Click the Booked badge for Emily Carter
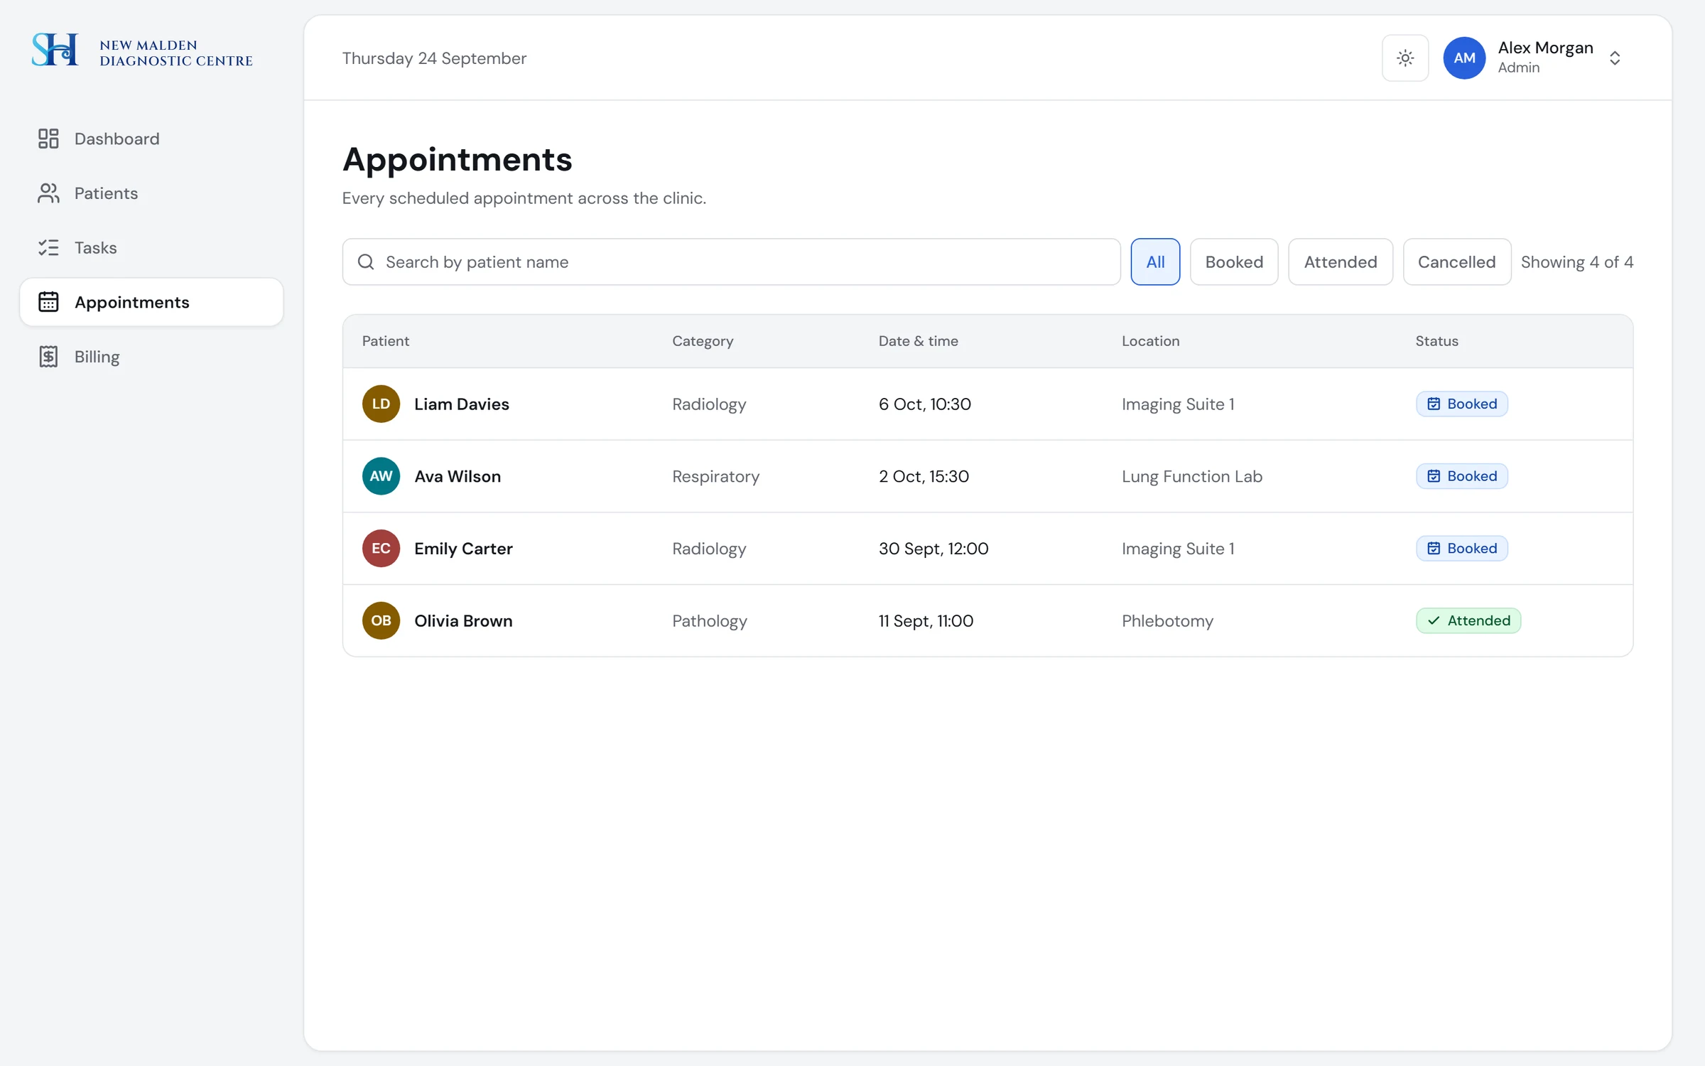 [x=1461, y=549]
